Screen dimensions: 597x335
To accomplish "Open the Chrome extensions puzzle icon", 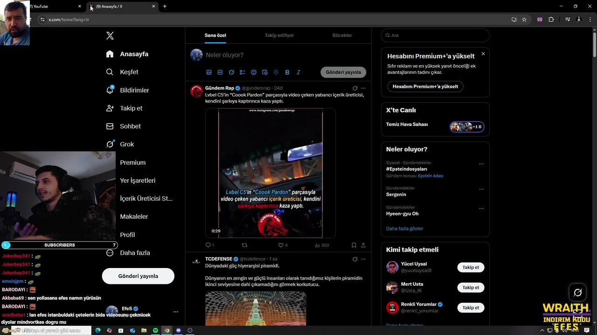I will coord(551,20).
